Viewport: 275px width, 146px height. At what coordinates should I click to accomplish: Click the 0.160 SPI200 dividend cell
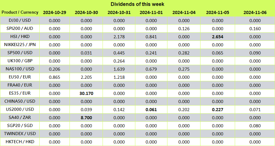point(255,29)
